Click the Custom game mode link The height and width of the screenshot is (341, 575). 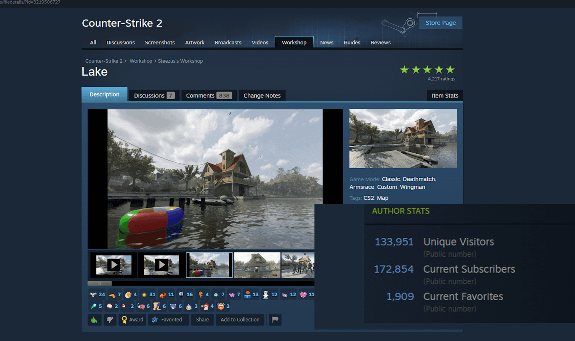click(387, 187)
